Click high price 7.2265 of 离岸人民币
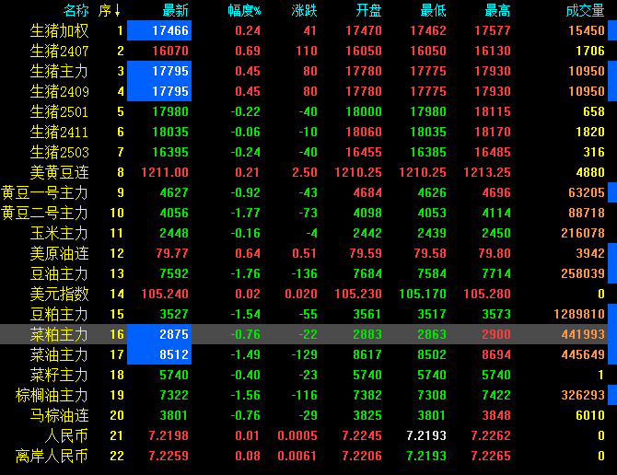This screenshot has height=475, width=617. [x=491, y=456]
